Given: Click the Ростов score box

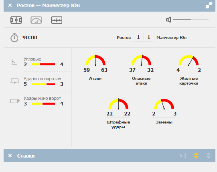Looking at the screenshot, I should (138, 37).
